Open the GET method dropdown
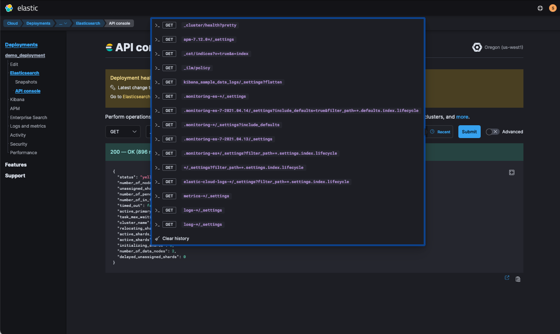 (123, 132)
